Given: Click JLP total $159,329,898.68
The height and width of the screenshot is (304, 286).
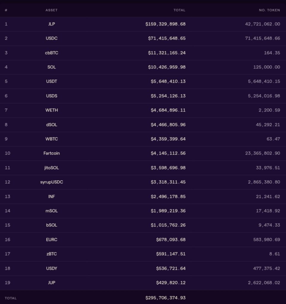Looking at the screenshot, I should click(x=165, y=24).
